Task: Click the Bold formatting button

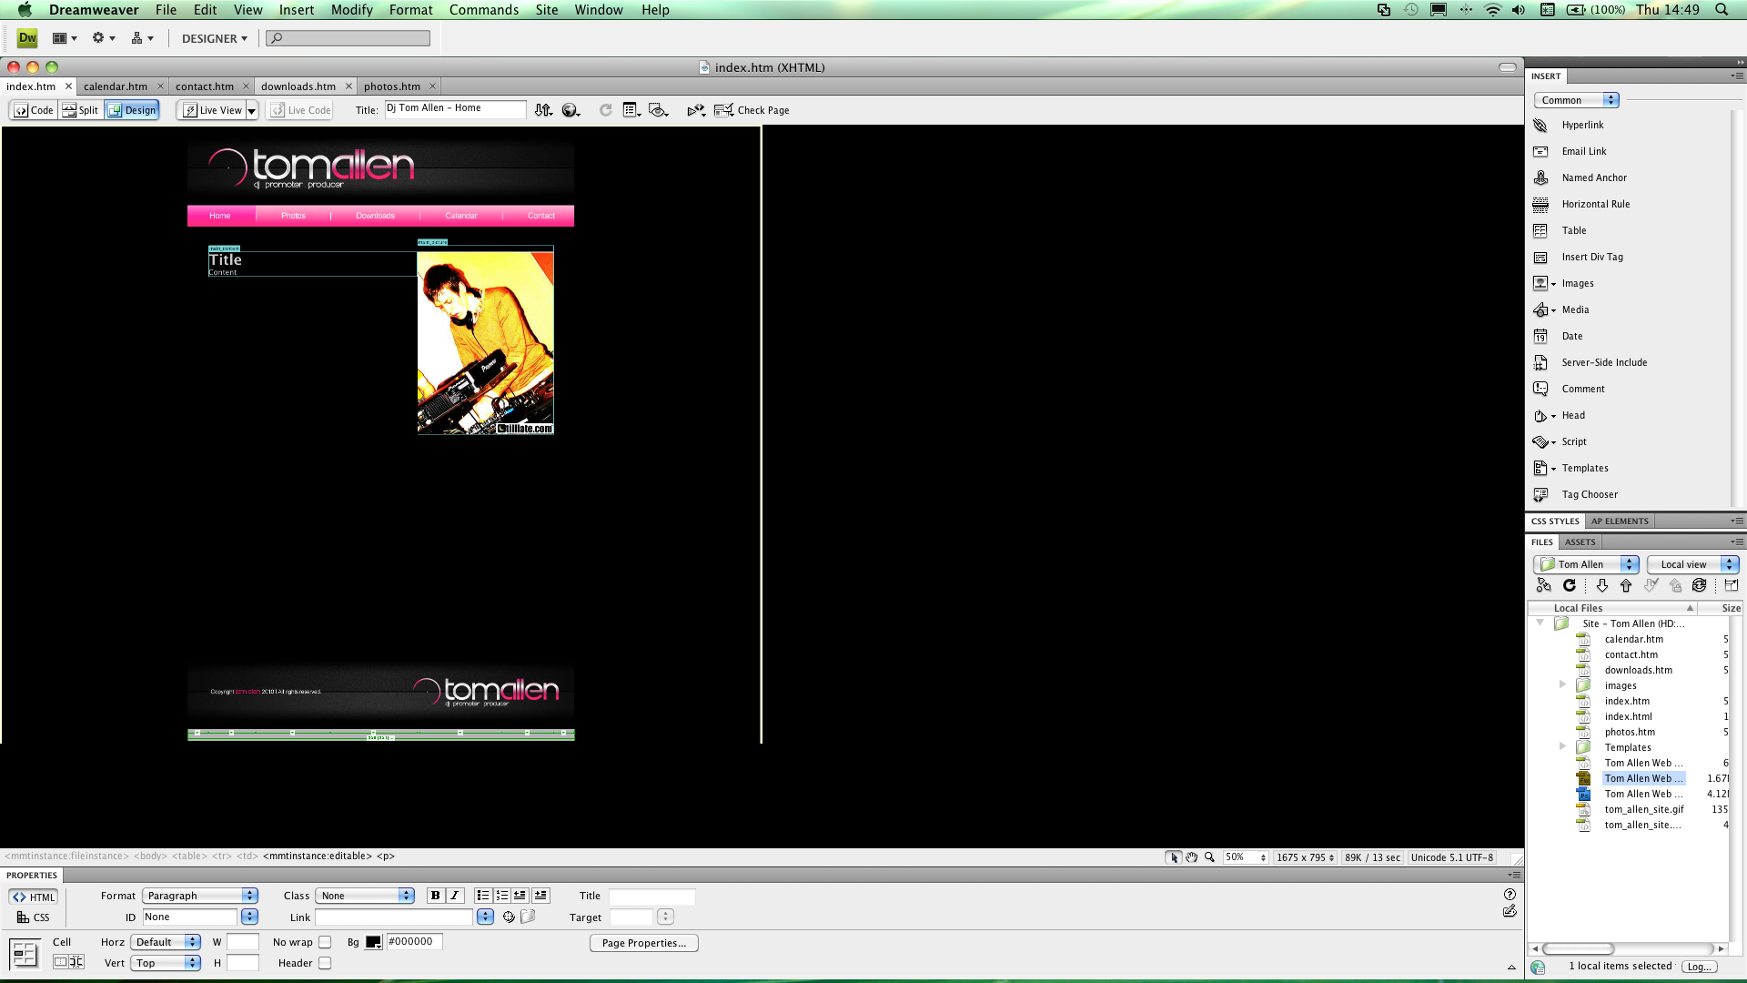Action: [x=436, y=896]
